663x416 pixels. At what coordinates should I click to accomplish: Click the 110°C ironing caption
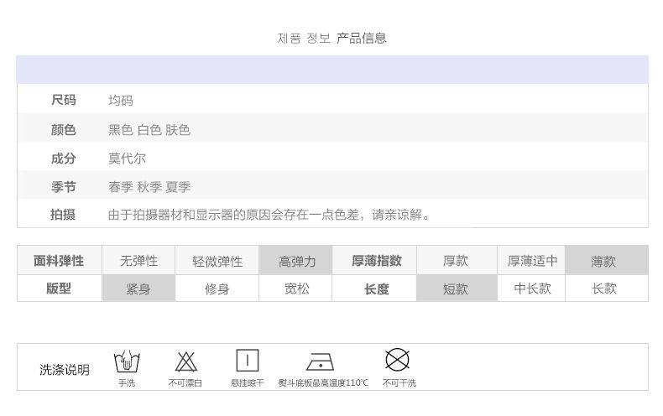pos(323,382)
